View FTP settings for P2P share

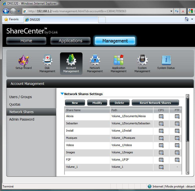[x=177, y=160]
